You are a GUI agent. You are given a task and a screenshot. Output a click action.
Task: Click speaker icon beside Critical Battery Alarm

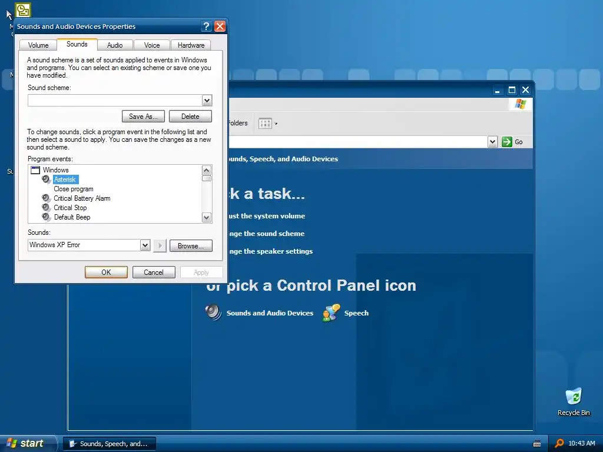pyautogui.click(x=47, y=198)
